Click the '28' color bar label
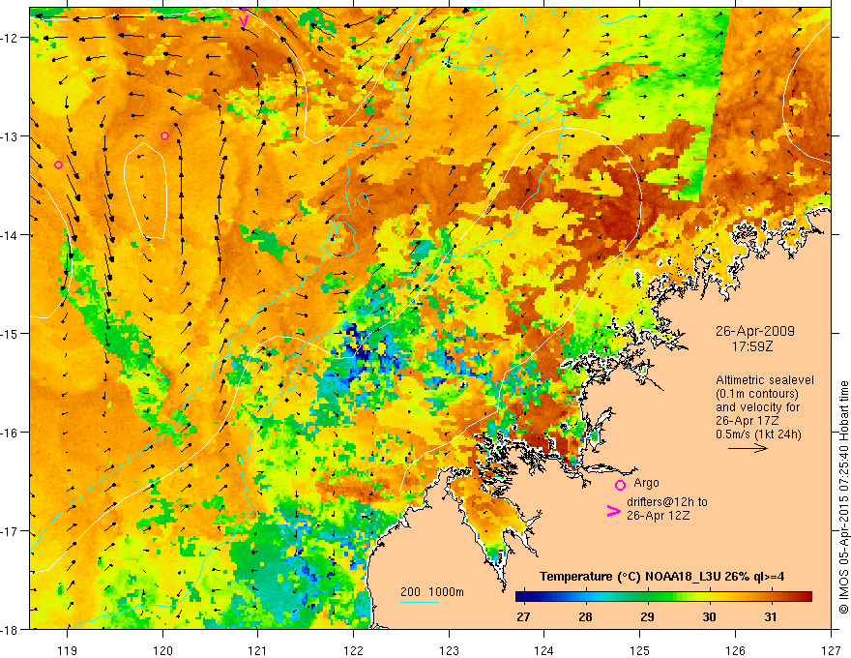 point(585,616)
